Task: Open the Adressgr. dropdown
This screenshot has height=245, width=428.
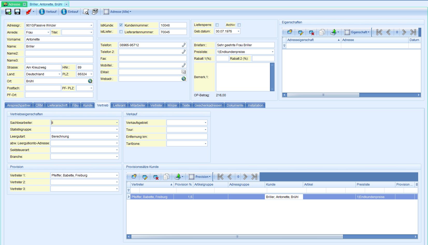Action: tap(91, 25)
